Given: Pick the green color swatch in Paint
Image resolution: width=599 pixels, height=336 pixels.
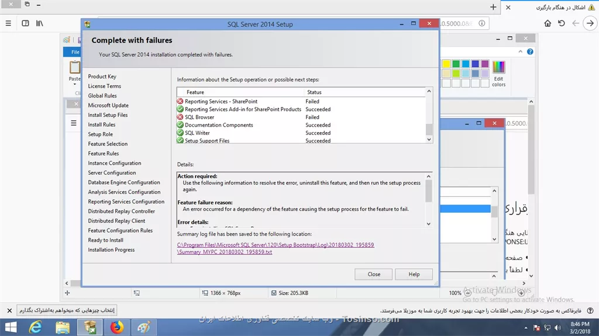Looking at the screenshot, I should [x=456, y=64].
